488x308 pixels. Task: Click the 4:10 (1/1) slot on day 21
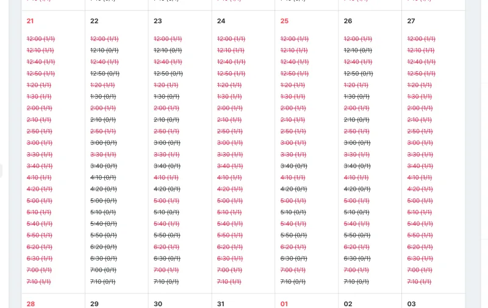coord(39,178)
